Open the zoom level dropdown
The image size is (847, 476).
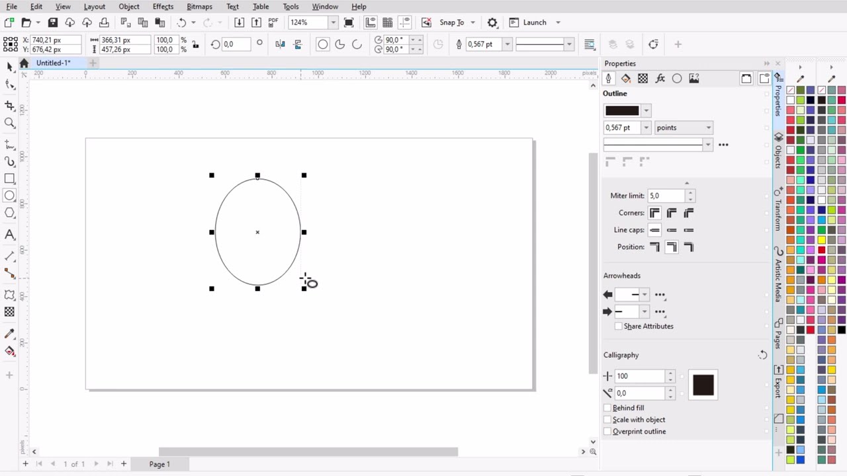(x=333, y=22)
